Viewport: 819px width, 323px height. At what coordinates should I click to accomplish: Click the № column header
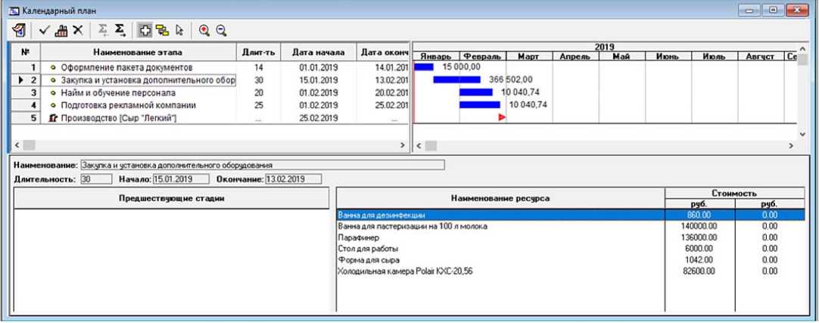[26, 52]
